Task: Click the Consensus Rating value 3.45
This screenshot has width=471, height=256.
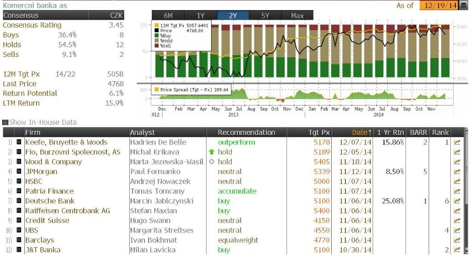Action: click(116, 25)
